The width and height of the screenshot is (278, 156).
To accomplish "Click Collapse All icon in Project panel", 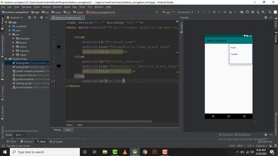I will pyautogui.click(x=35, y=17).
